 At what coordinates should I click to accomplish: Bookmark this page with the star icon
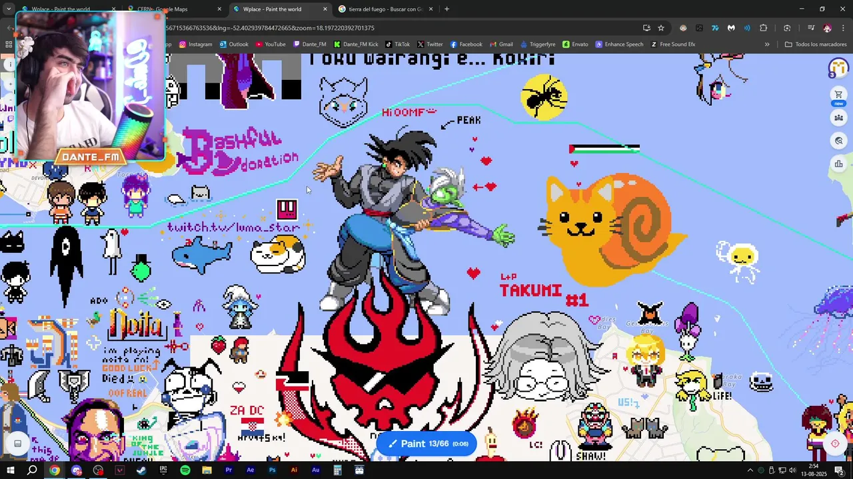pos(661,28)
